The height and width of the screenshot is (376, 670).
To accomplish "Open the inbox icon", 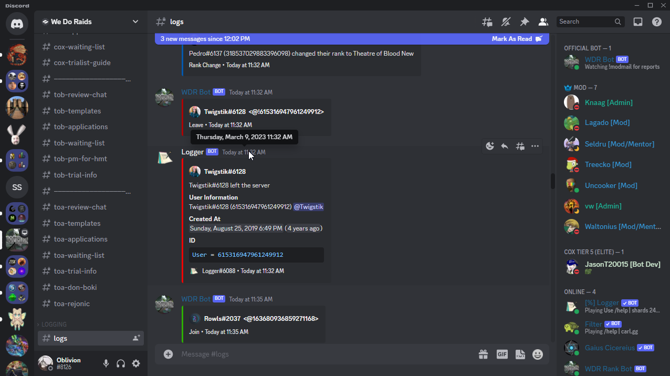I will (638, 22).
